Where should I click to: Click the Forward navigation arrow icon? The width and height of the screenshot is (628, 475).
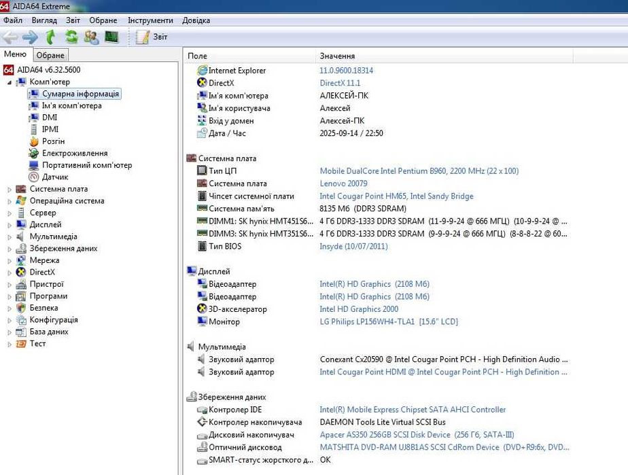pos(30,37)
